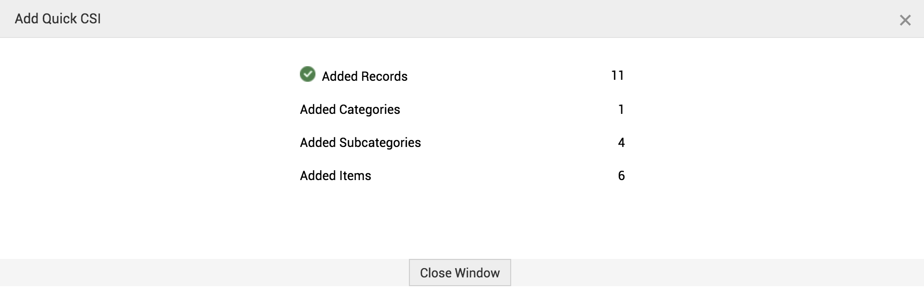Click the word Quick in the dialog title
924x292 pixels.
coord(59,18)
